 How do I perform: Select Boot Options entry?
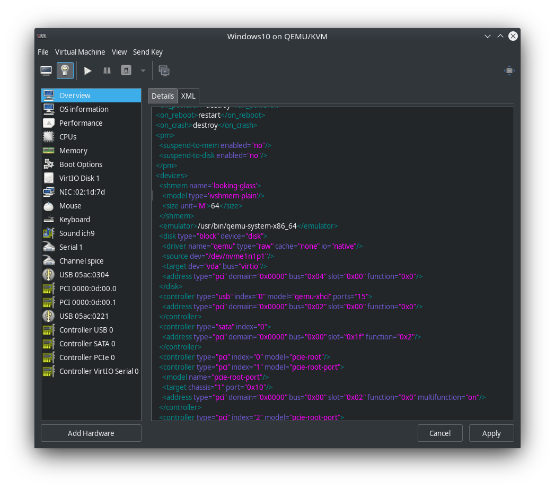click(x=91, y=164)
